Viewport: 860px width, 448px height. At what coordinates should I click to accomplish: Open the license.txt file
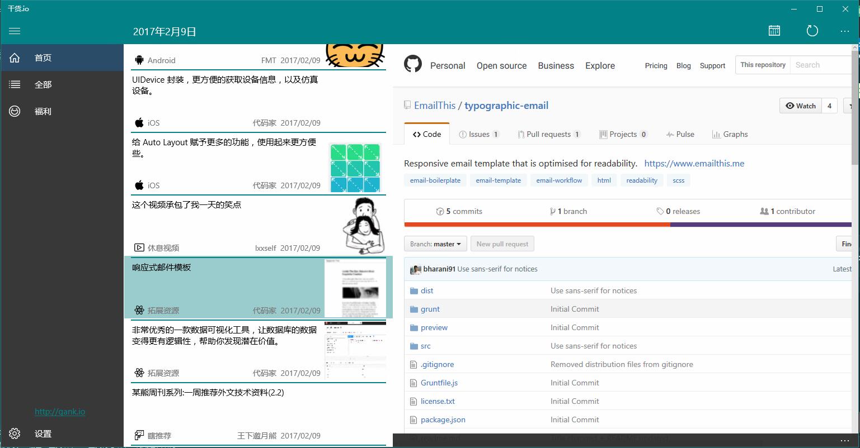pos(438,401)
